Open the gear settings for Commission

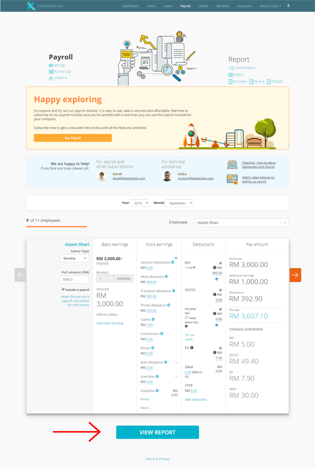tap(162, 334)
